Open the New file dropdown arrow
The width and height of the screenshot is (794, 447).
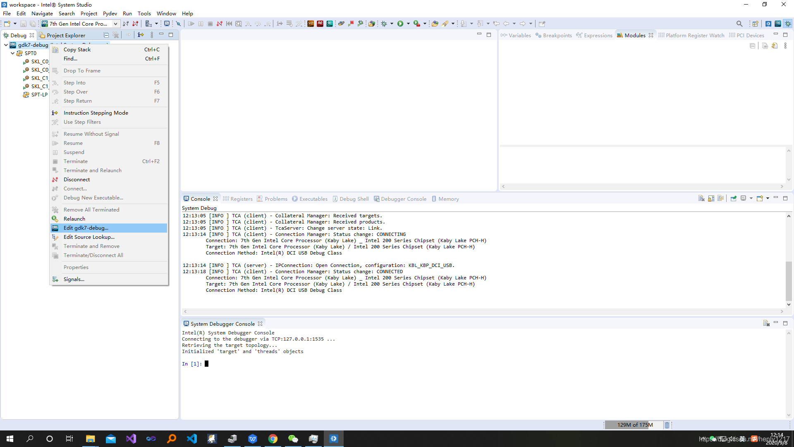15,24
